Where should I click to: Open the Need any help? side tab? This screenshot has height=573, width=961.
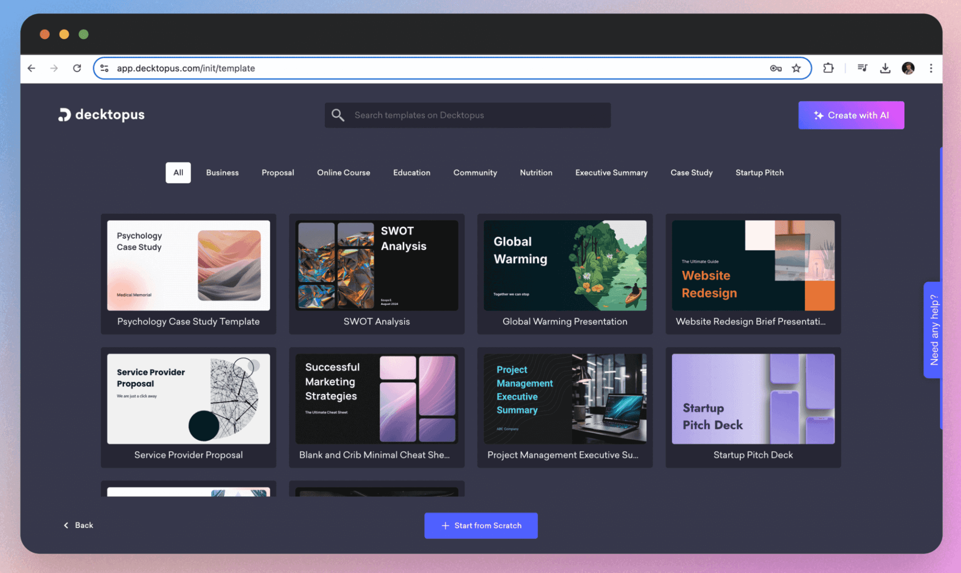933,330
